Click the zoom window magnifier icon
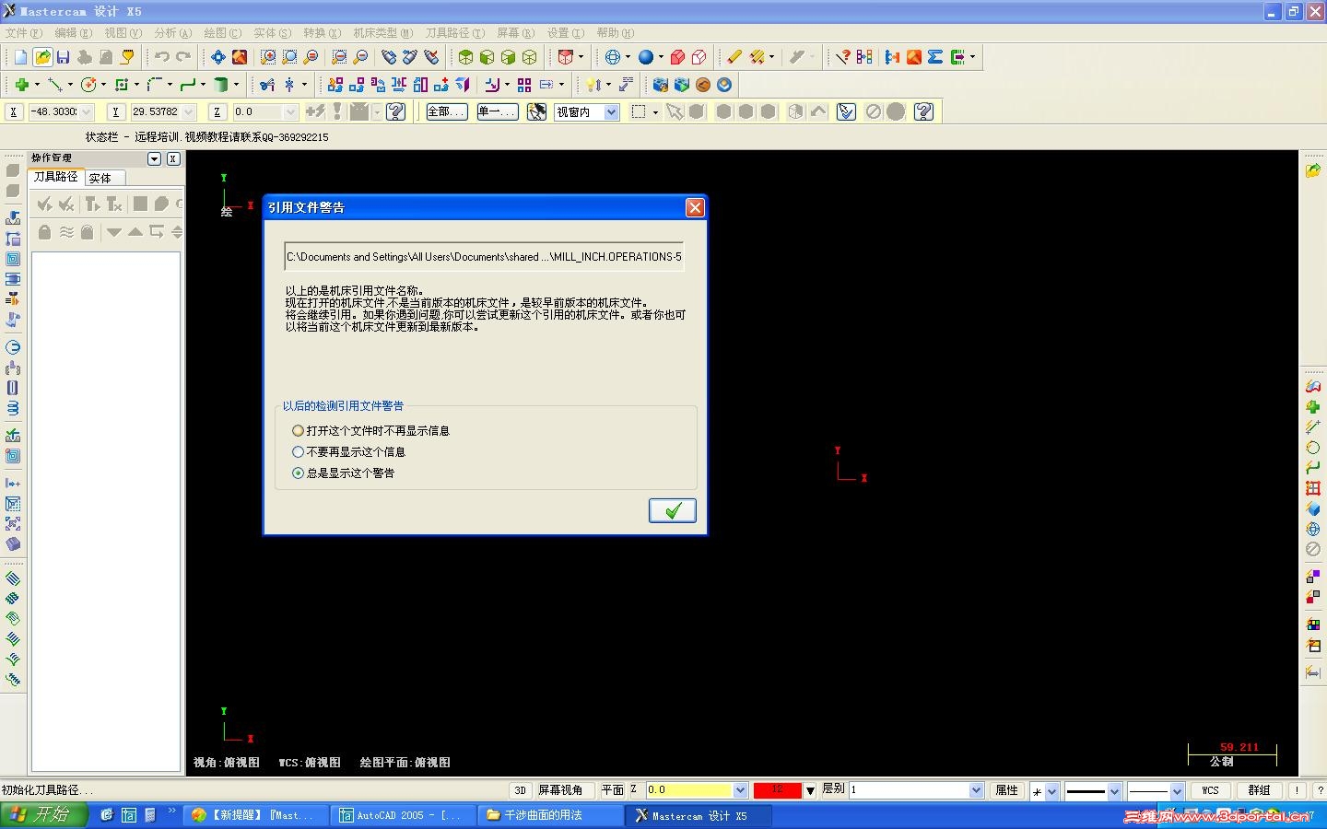Image resolution: width=1327 pixels, height=829 pixels. (x=268, y=57)
